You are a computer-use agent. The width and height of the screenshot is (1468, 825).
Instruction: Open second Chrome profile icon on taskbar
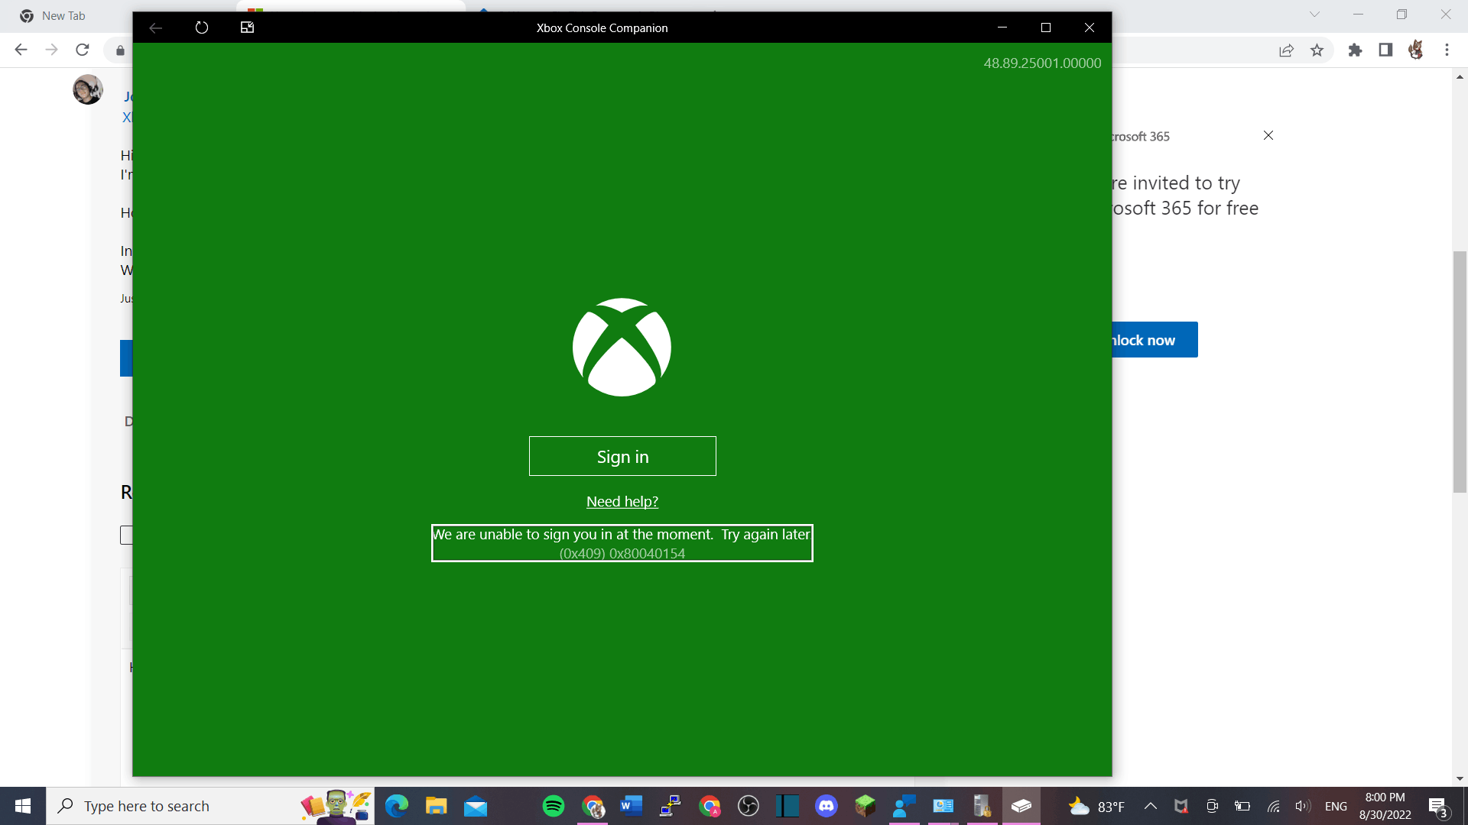click(x=710, y=806)
